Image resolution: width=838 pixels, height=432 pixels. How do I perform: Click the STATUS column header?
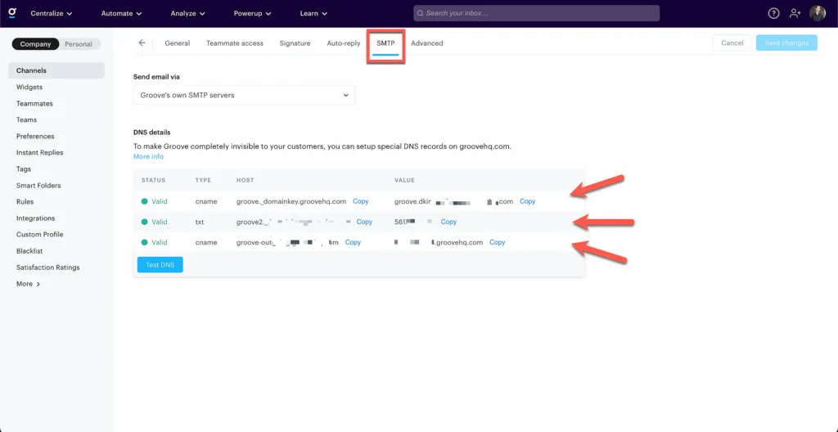[x=153, y=180]
